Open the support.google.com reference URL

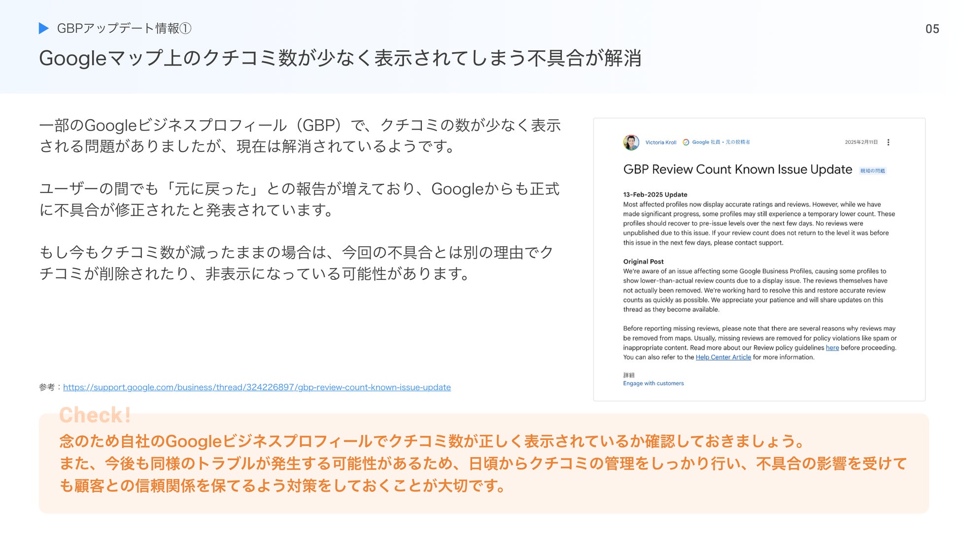(257, 387)
